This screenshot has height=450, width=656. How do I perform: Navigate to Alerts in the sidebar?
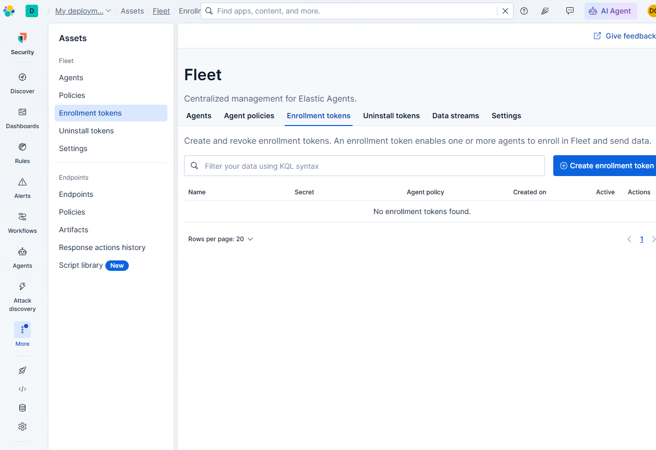22,188
